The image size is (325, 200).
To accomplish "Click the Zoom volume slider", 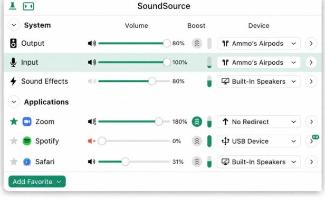I will pyautogui.click(x=135, y=122).
